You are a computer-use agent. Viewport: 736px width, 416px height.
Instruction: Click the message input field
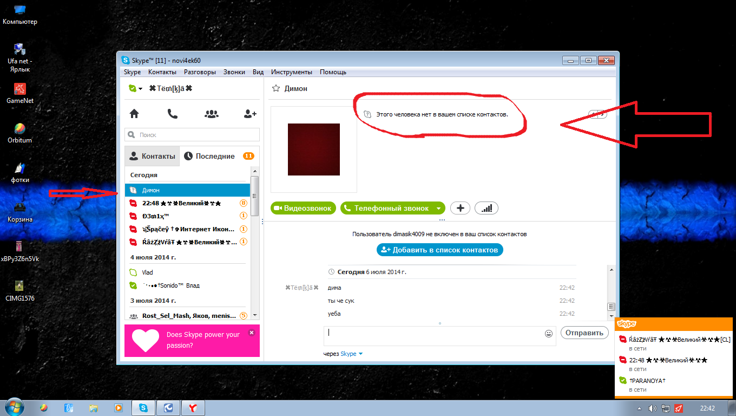pyautogui.click(x=439, y=335)
